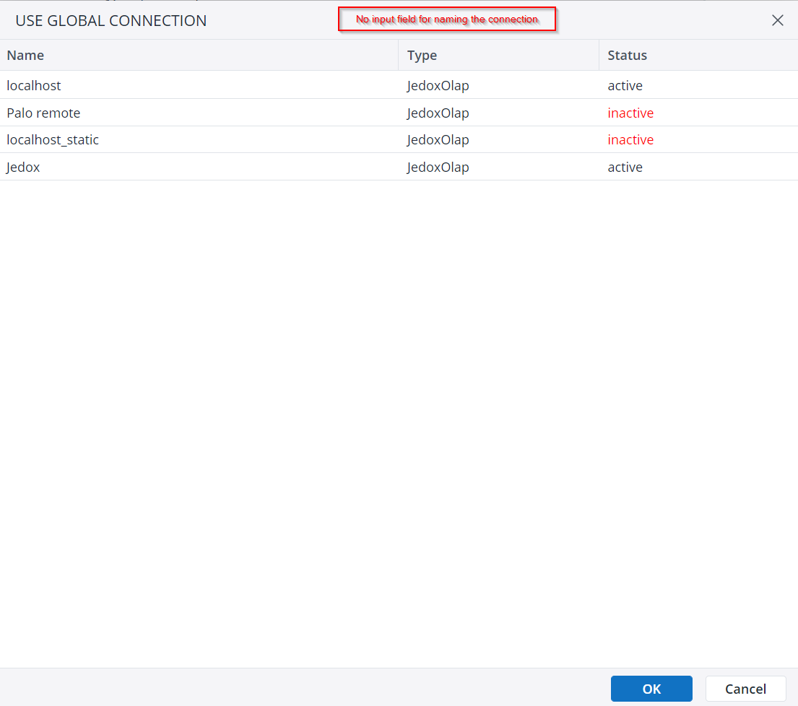Close the Use Global Connection dialog
The height and width of the screenshot is (706, 798).
(x=777, y=20)
